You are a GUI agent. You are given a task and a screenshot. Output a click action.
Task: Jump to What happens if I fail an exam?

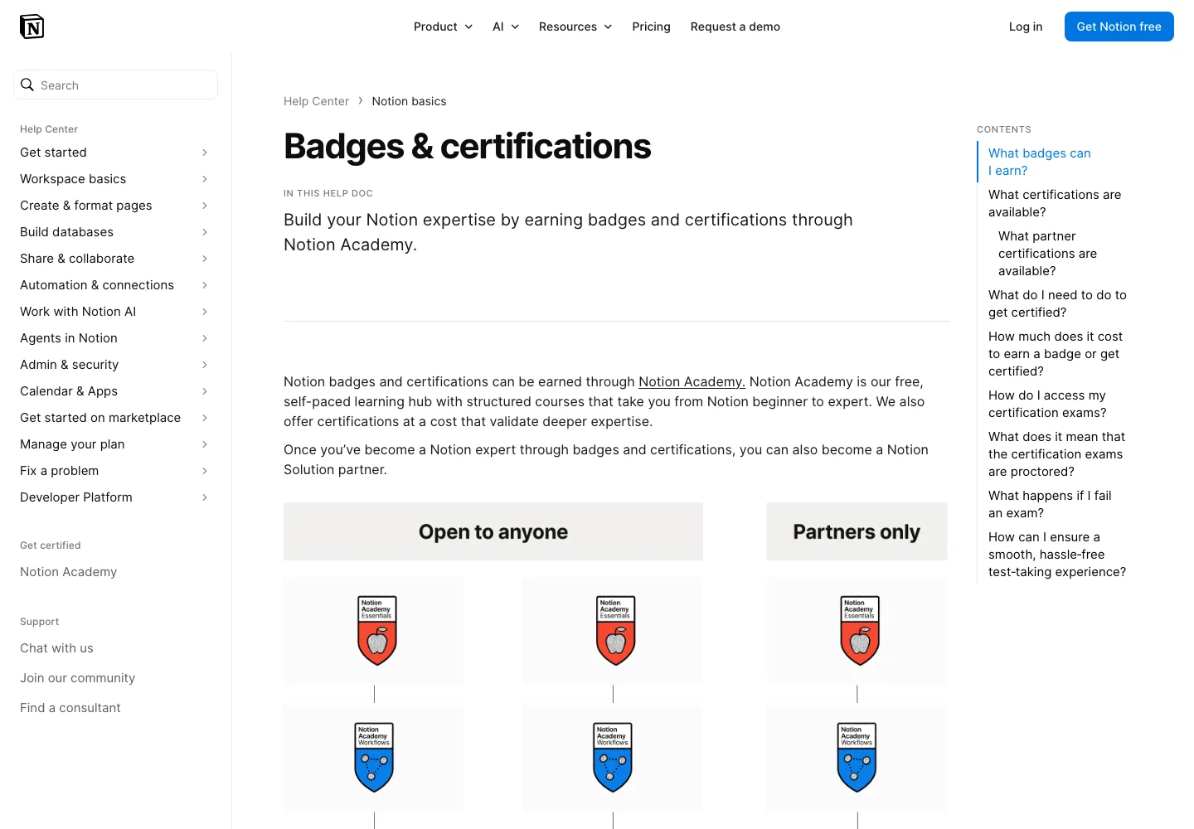[1050, 504]
